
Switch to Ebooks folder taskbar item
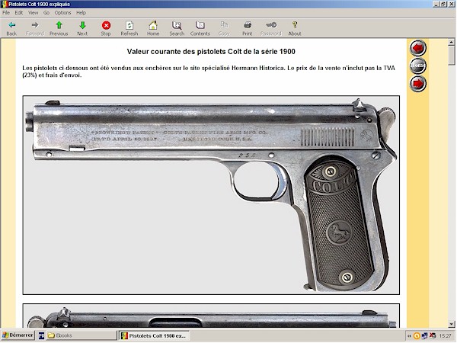tap(81, 335)
